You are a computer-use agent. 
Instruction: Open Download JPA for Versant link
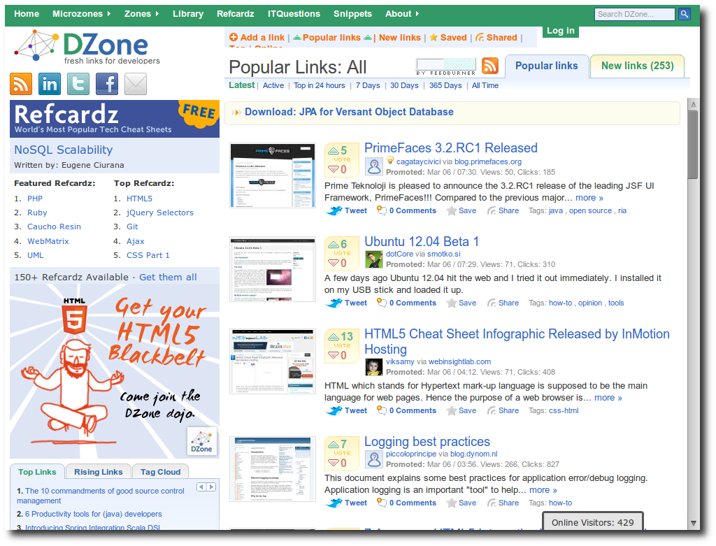click(x=348, y=112)
